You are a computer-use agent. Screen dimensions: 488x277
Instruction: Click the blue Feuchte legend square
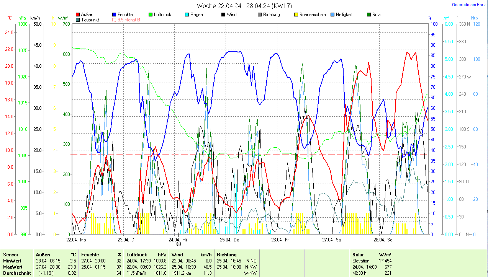click(115, 15)
